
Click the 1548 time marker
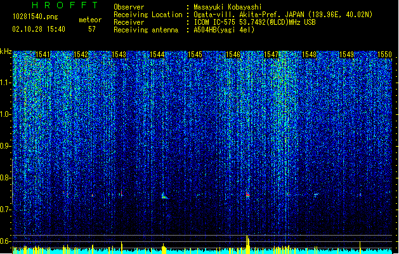309,55
